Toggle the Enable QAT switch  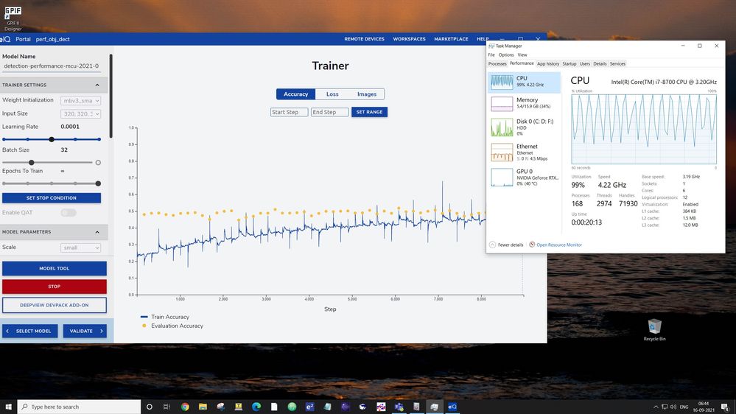(69, 213)
